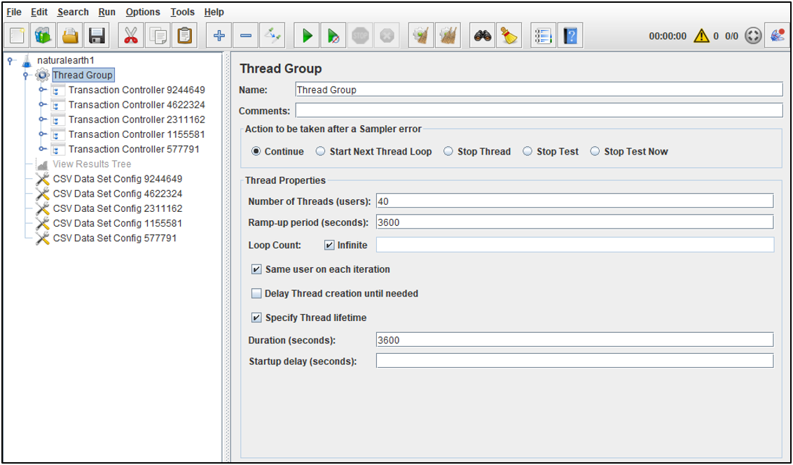Open the Function Helper list icon
793x465 pixels.
click(544, 36)
